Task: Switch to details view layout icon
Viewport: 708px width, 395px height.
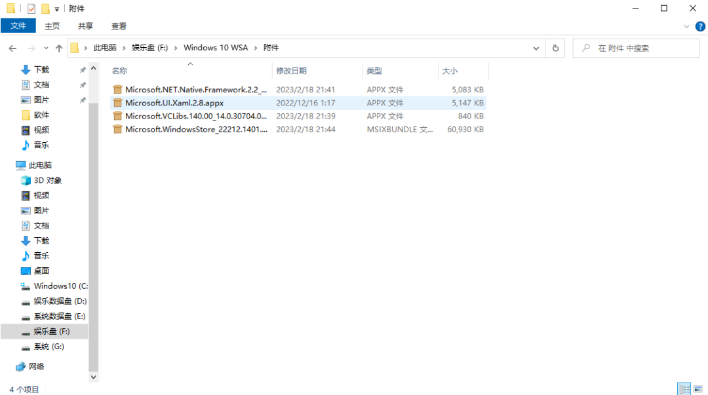Action: (x=684, y=388)
